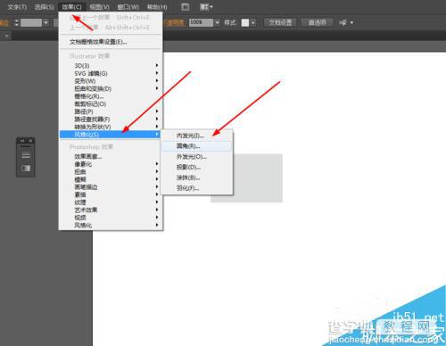This screenshot has width=446, height=346.
Task: Open the 窗口(W) menu
Action: coord(128,7)
